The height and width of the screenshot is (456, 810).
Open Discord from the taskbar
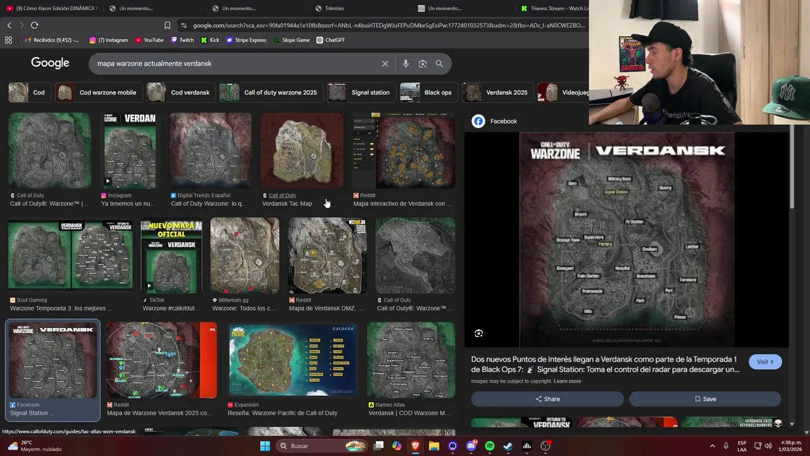[471, 446]
